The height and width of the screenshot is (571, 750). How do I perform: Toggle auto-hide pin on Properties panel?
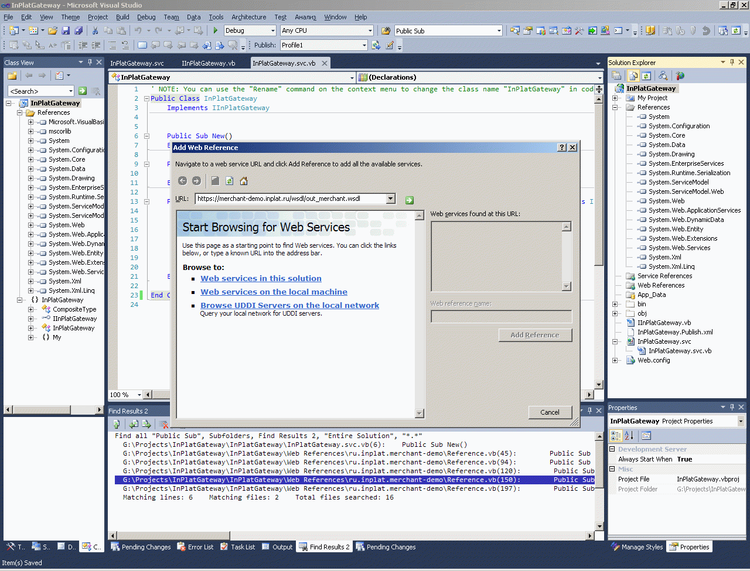[x=732, y=407]
